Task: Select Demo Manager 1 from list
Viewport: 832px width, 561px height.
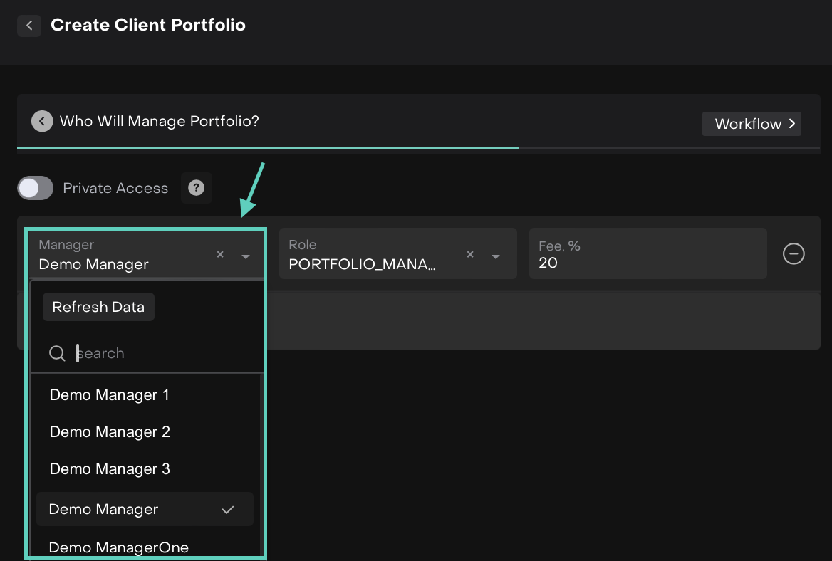Action: (110, 395)
